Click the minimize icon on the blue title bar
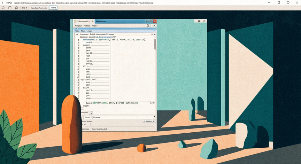This screenshot has width=301, height=164. click(147, 21)
